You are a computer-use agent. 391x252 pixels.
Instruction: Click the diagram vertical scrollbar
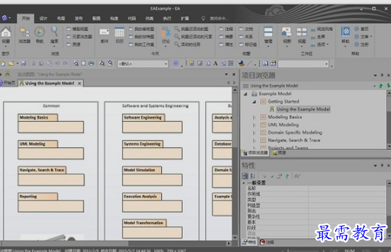point(235,164)
